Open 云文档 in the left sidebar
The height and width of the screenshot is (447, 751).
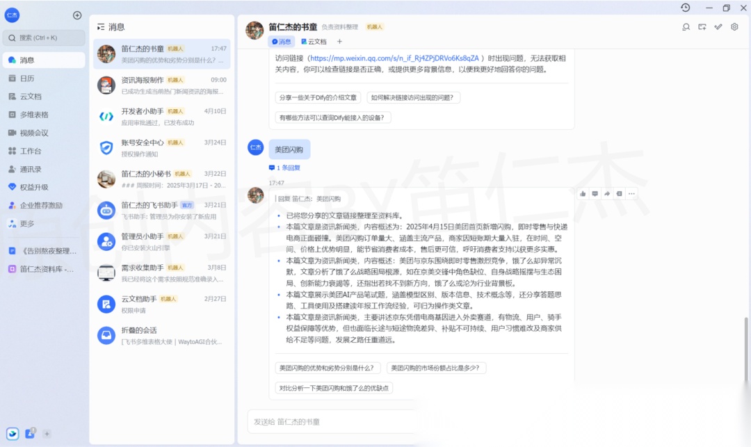[x=44, y=96]
